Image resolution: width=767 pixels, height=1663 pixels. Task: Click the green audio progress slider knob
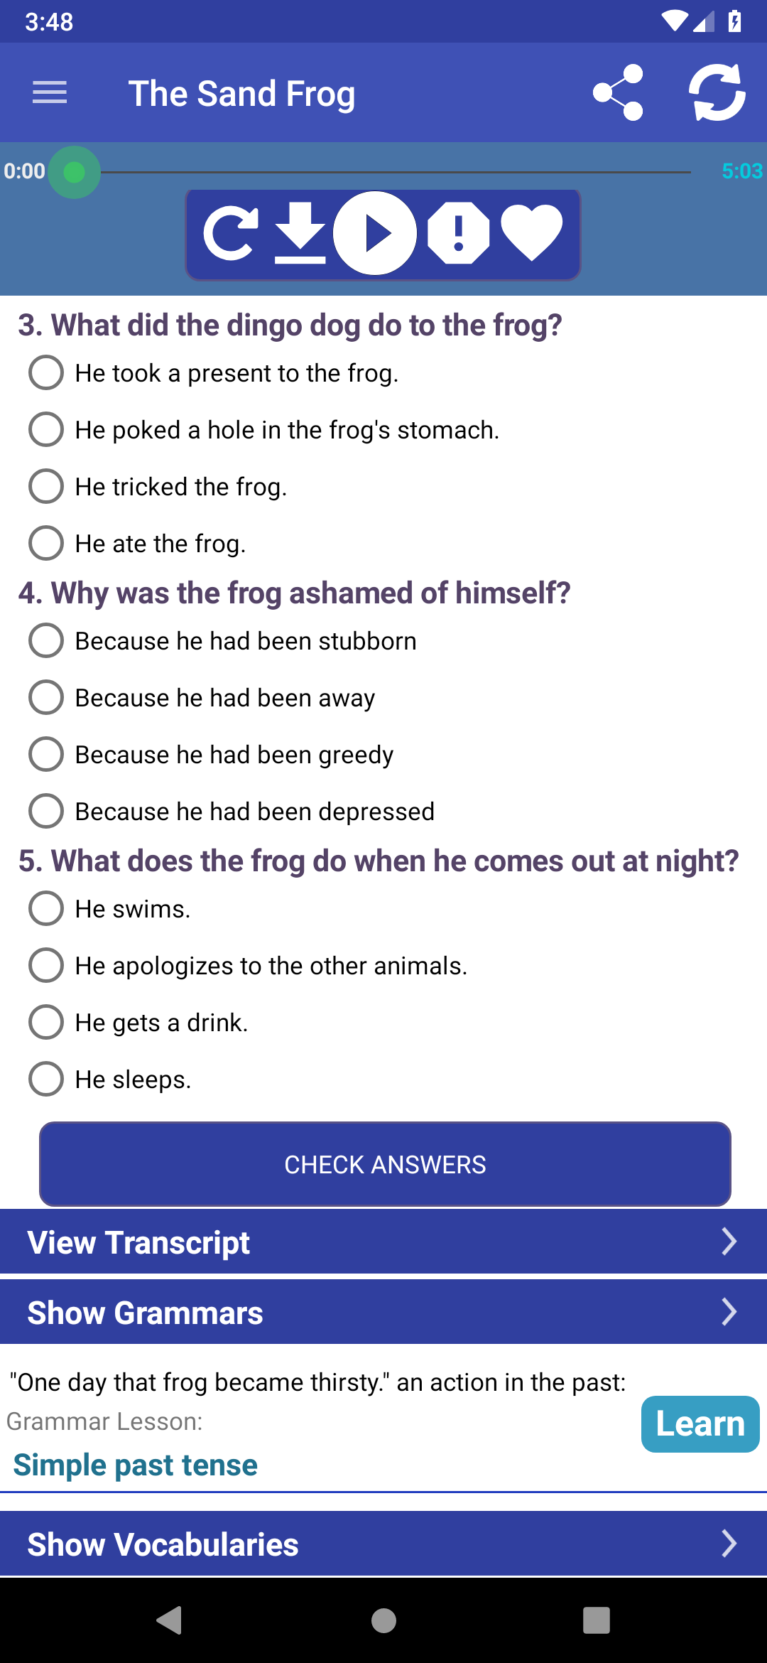point(75,172)
